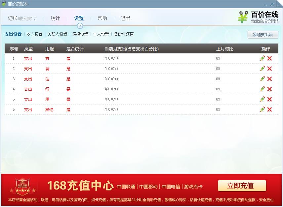Screen dimensions: 283x207
Task: Click the 立即充值 recharge button
Action: point(242,186)
